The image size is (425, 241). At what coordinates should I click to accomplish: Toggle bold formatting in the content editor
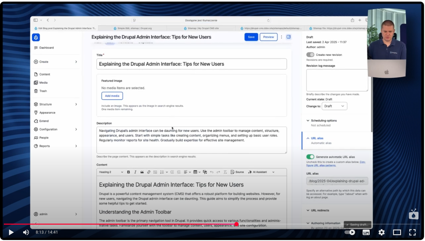[x=128, y=172]
